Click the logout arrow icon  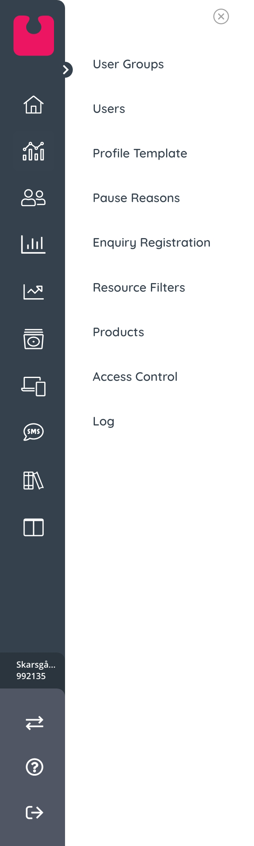pyautogui.click(x=34, y=812)
